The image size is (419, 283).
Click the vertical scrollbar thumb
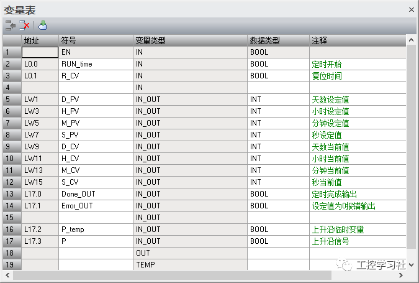pyautogui.click(x=412, y=147)
